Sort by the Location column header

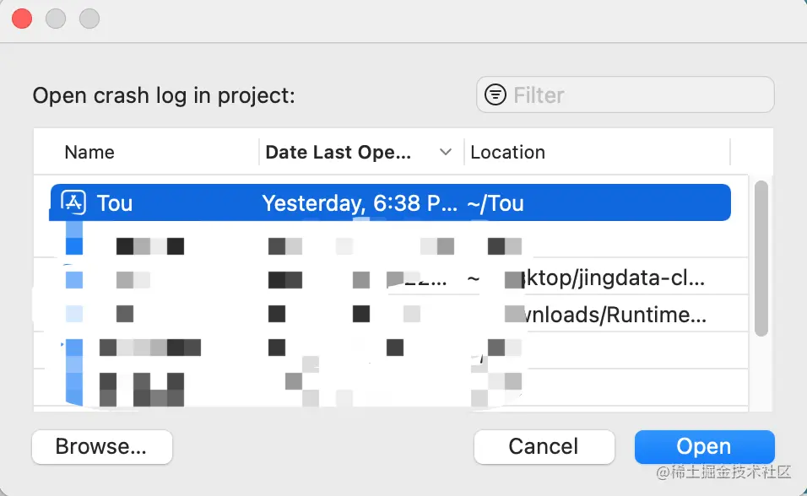[x=507, y=153]
